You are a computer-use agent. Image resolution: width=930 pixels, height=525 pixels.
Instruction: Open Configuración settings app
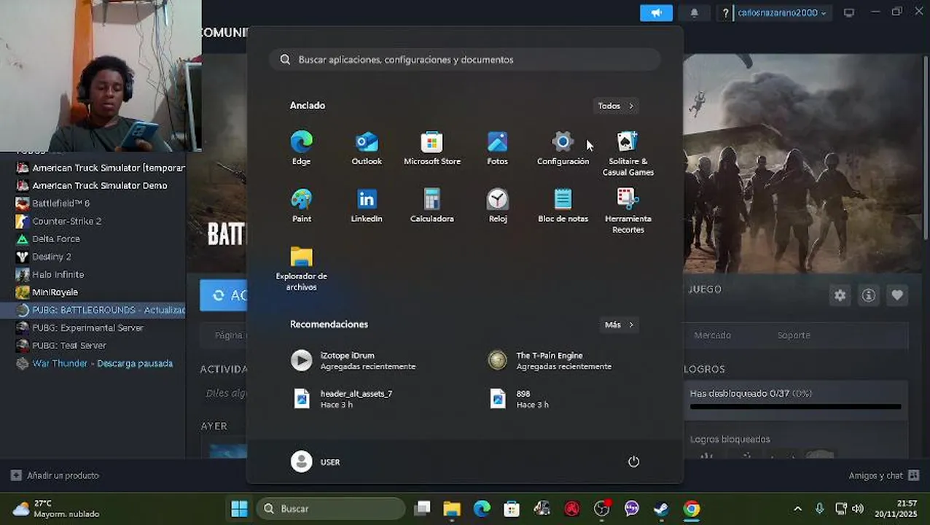(563, 148)
